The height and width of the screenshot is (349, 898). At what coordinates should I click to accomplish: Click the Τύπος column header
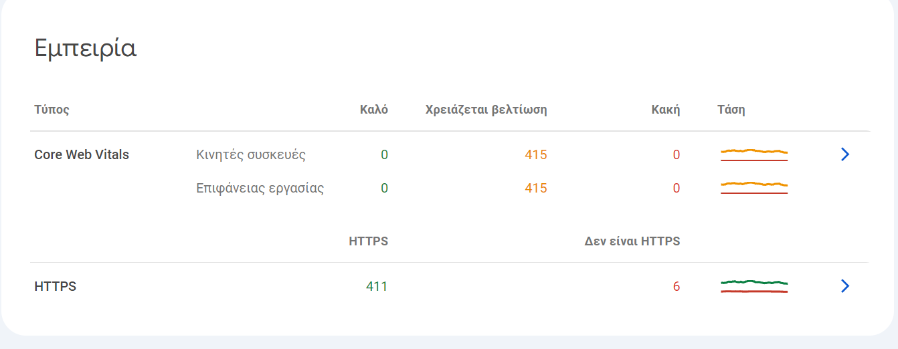52,110
